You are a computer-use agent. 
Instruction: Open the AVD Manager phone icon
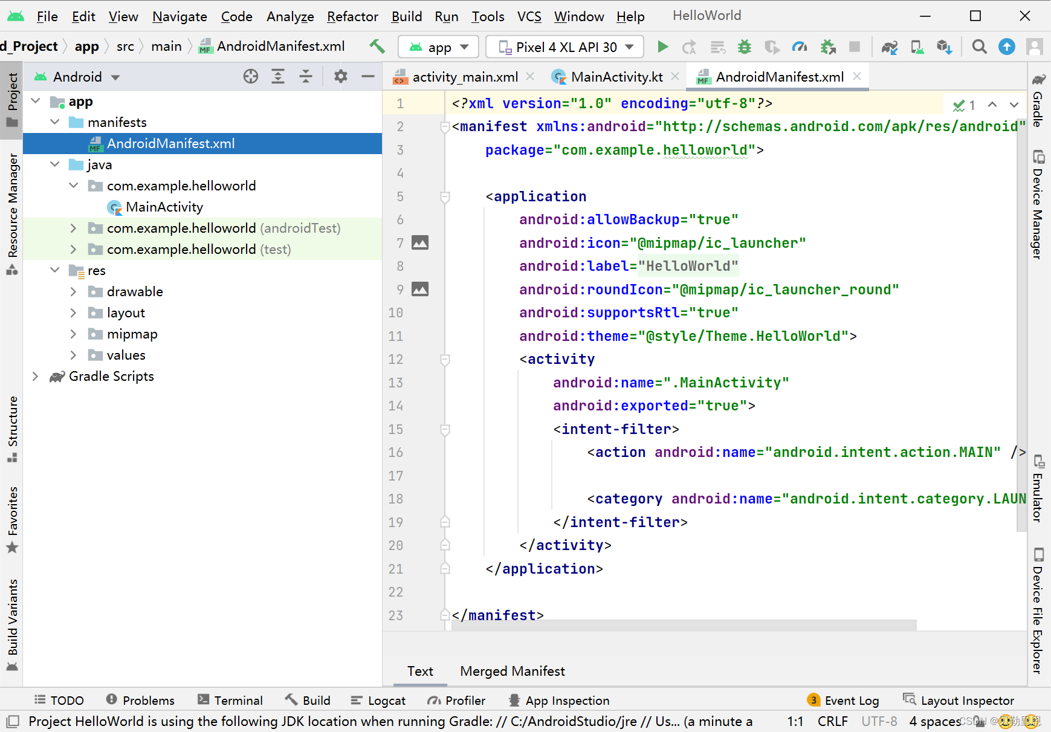917,47
